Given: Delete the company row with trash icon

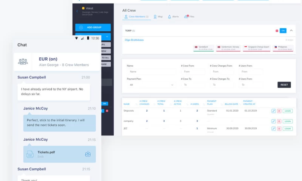Looking at the screenshot, I should pyautogui.click(x=279, y=121).
